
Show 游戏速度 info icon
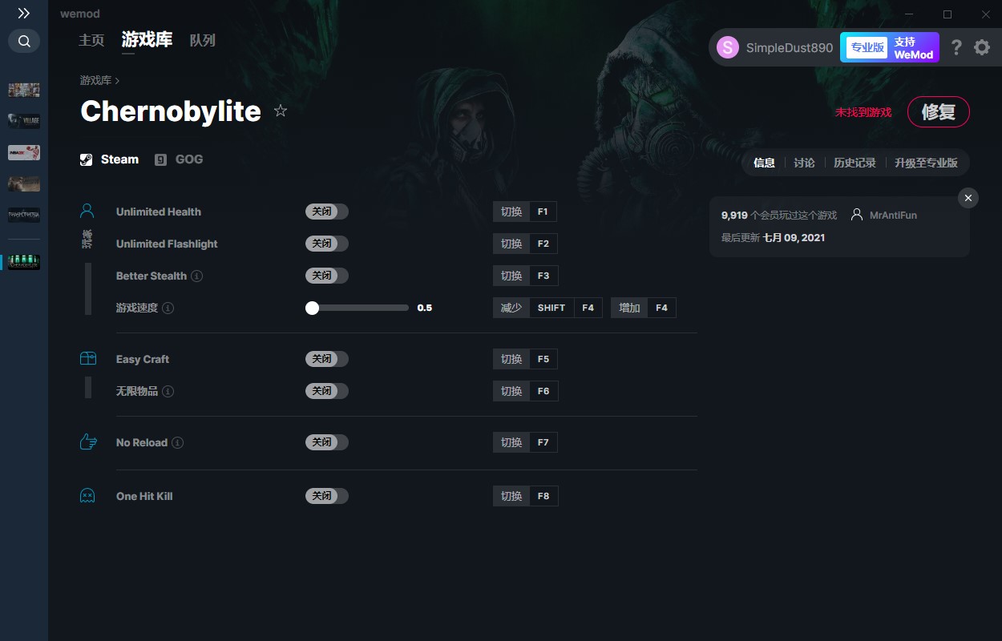(168, 308)
